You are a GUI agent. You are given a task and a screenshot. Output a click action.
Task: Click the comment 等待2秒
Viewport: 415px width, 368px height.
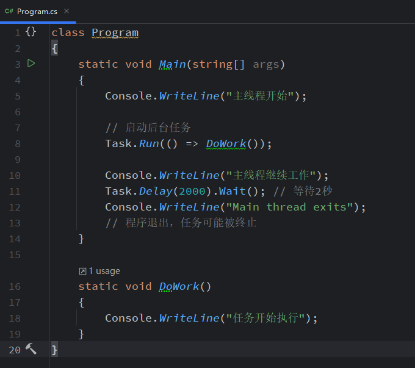pyautogui.click(x=303, y=191)
